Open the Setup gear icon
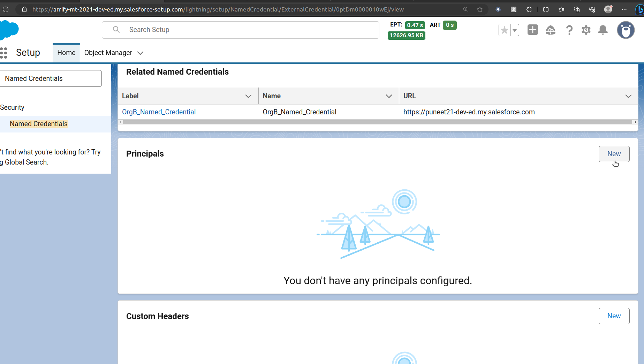This screenshot has width=644, height=364. tap(586, 30)
